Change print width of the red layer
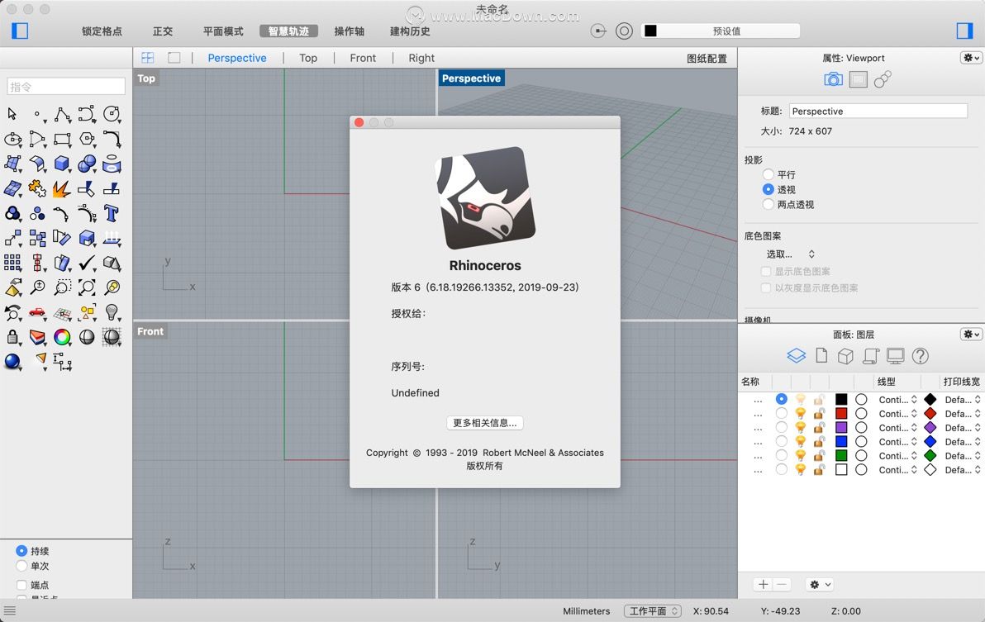985x622 pixels. [963, 414]
